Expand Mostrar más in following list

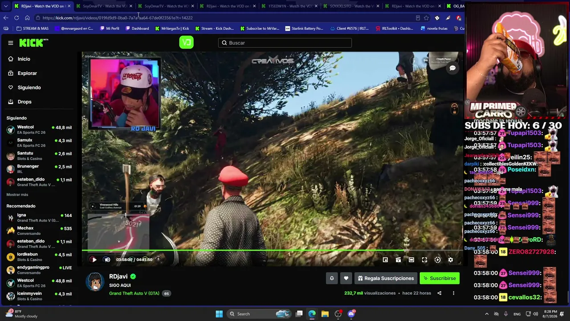pos(17,195)
